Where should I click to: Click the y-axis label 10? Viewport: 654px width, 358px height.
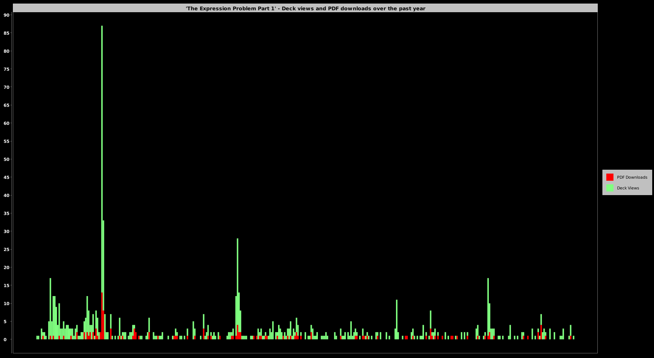pyautogui.click(x=6, y=304)
